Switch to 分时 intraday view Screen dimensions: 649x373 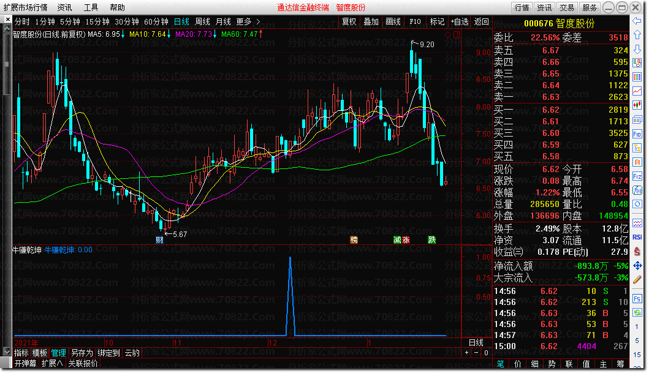[x=22, y=21]
